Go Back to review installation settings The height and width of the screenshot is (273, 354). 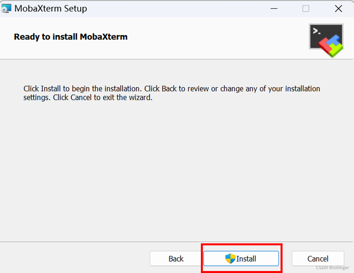click(x=176, y=258)
